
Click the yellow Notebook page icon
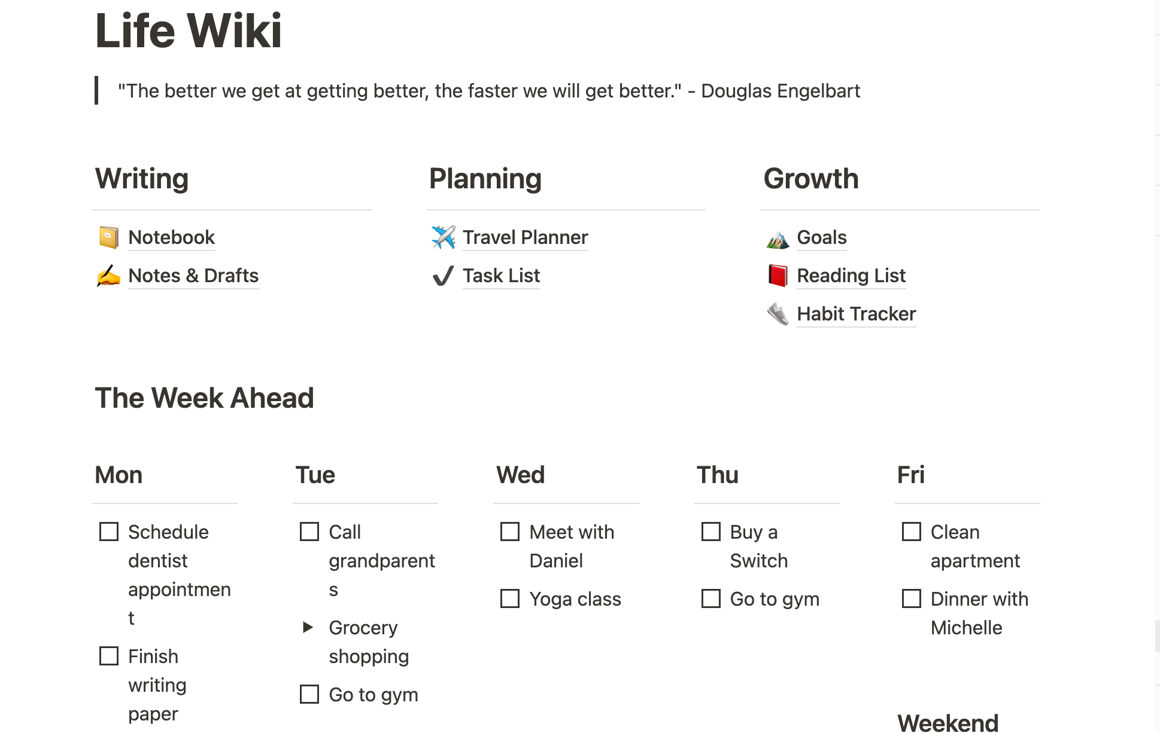click(x=108, y=237)
